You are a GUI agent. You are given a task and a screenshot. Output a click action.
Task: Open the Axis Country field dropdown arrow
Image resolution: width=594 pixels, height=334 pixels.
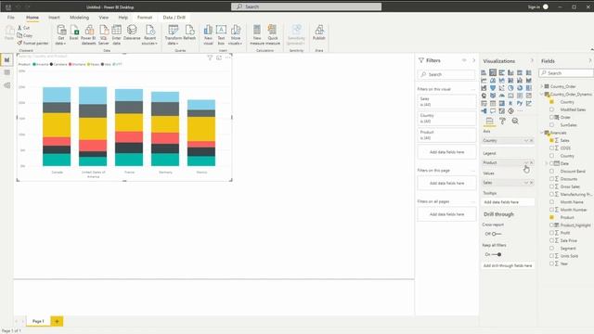(x=526, y=140)
